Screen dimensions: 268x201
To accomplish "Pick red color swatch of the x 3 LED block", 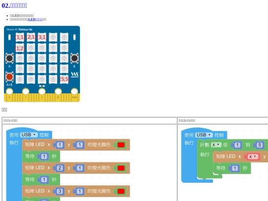I will (121, 191).
